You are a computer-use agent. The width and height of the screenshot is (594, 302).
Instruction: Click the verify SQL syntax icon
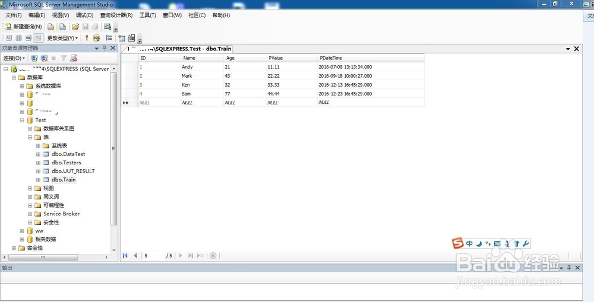click(97, 38)
